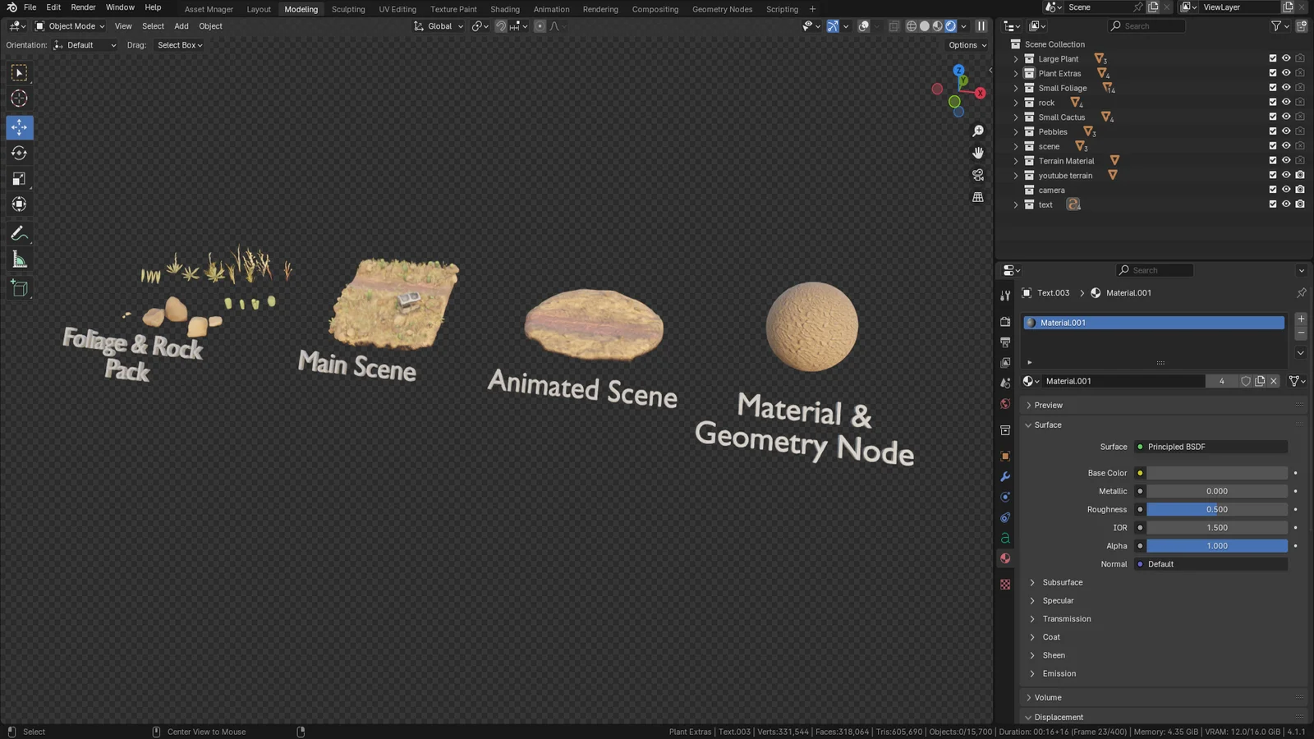Hide the Large Plant collection in viewport
Screen dimensions: 1314x739
click(1286, 59)
